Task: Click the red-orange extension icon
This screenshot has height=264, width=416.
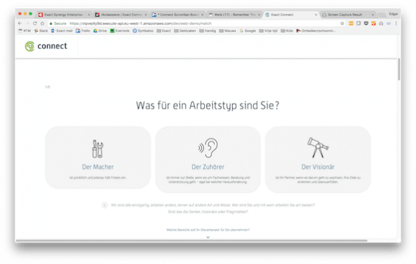Action: click(374, 24)
